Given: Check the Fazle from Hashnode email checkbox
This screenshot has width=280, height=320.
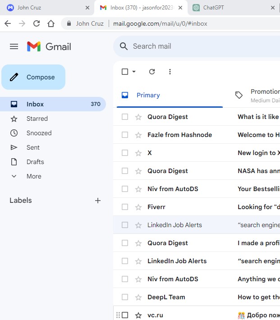Looking at the screenshot, I should [x=125, y=135].
